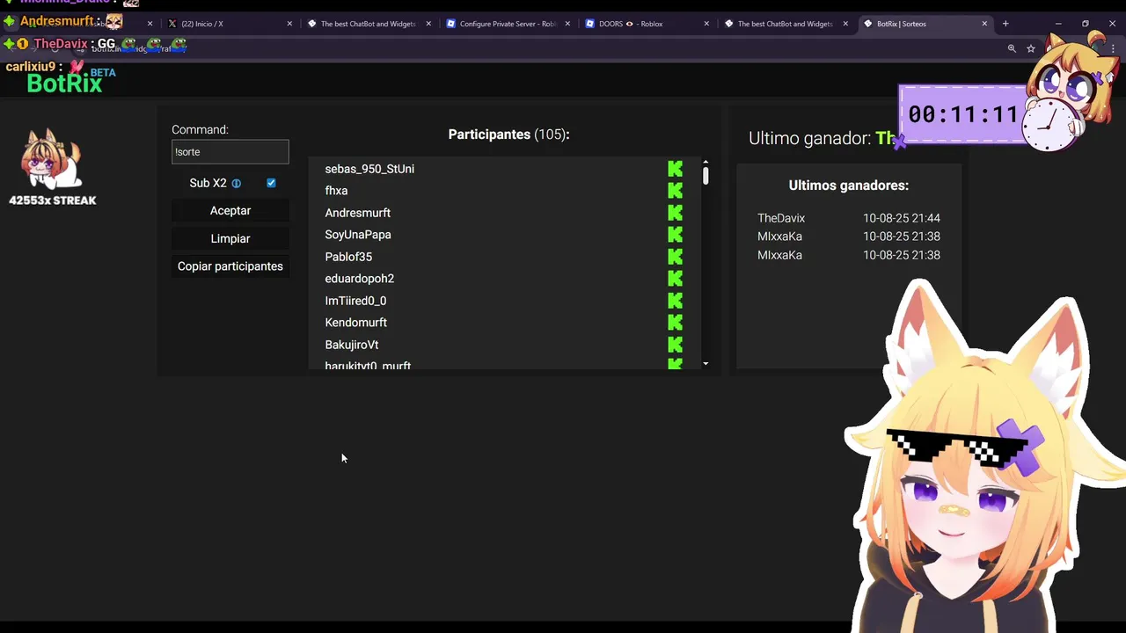This screenshot has width=1126, height=633.
Task: Click the participants list scroll up arrow
Action: click(x=706, y=163)
